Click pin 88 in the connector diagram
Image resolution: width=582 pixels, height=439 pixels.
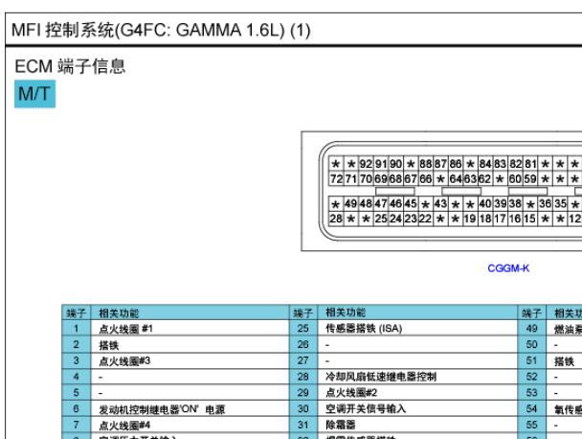426,164
